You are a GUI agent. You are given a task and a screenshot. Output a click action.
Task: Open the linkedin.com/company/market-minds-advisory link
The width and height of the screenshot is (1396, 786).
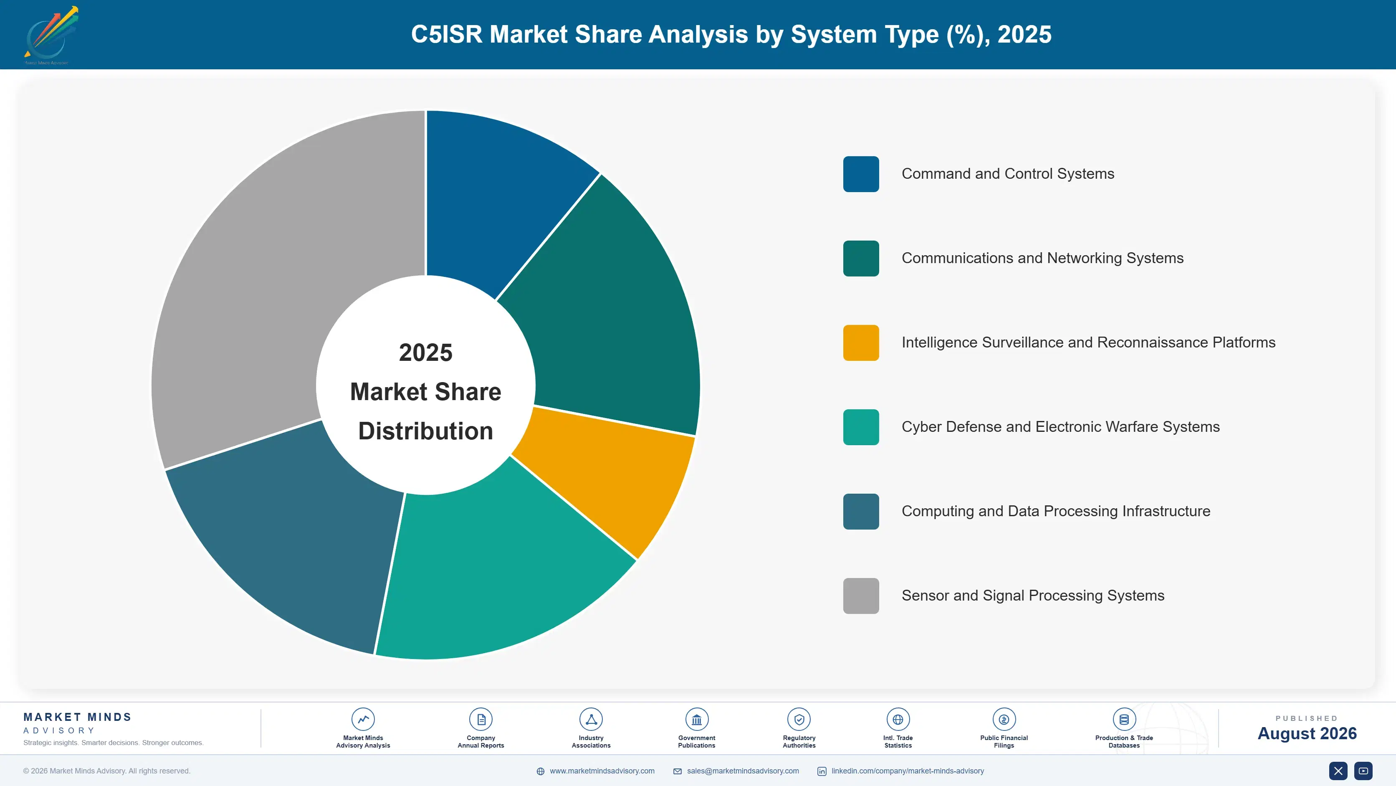908,771
